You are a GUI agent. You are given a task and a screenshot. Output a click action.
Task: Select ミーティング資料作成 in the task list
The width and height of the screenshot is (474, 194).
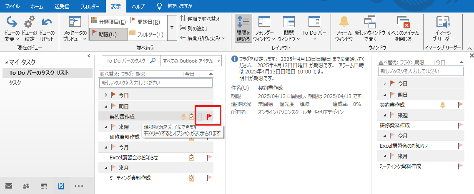point(130,178)
